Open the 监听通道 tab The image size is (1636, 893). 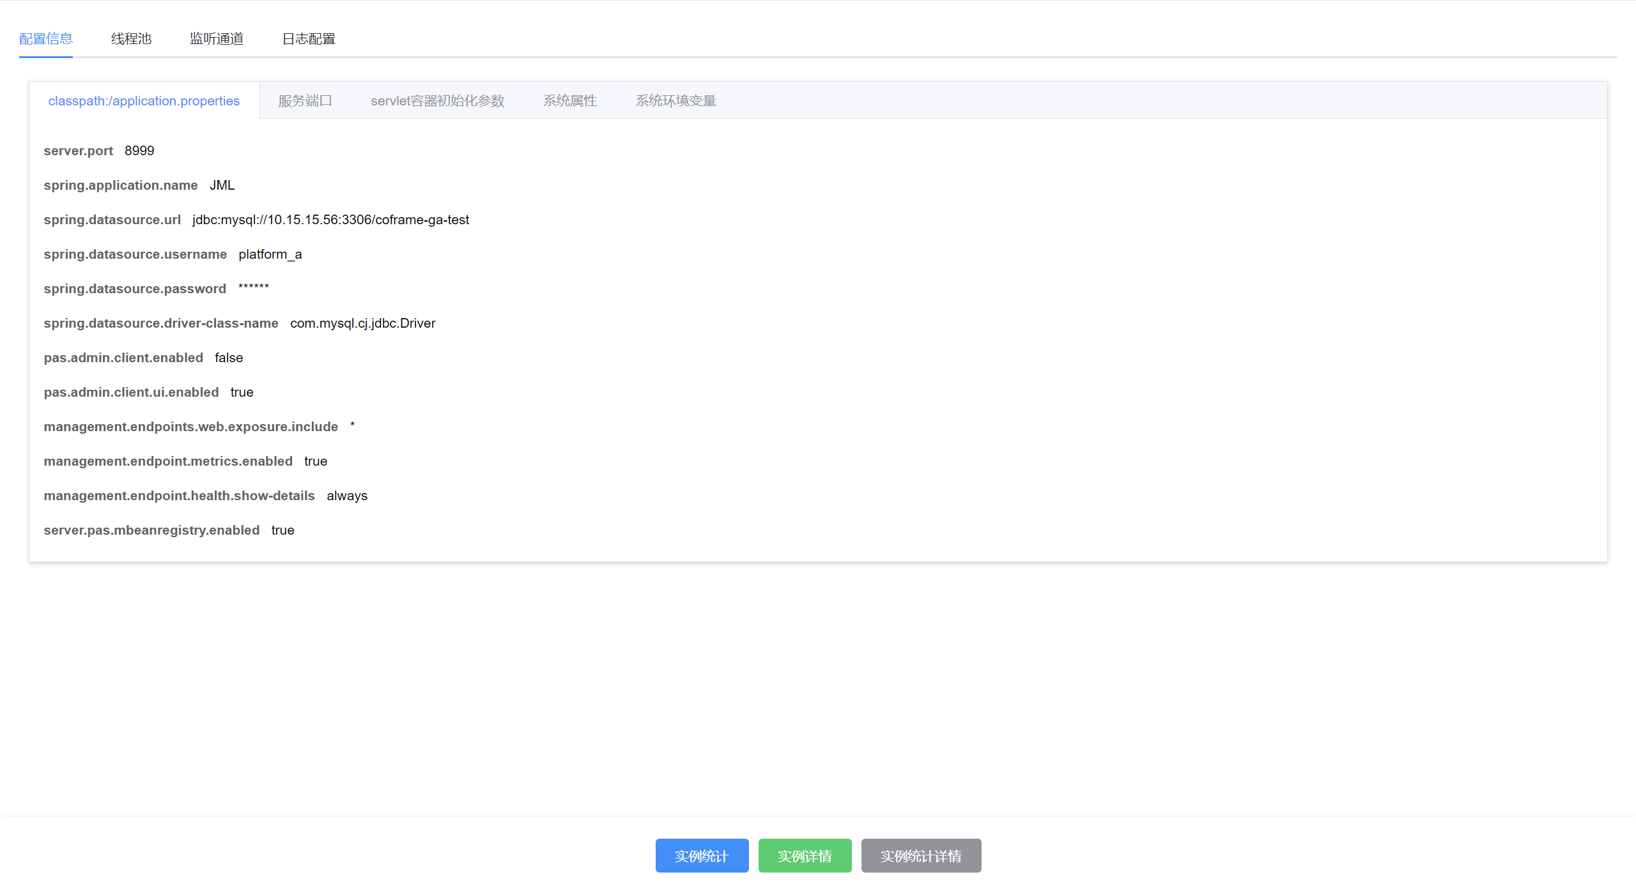217,39
